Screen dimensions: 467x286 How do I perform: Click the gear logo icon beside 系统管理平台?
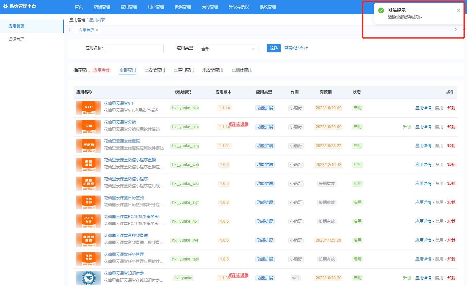[x=5, y=6]
